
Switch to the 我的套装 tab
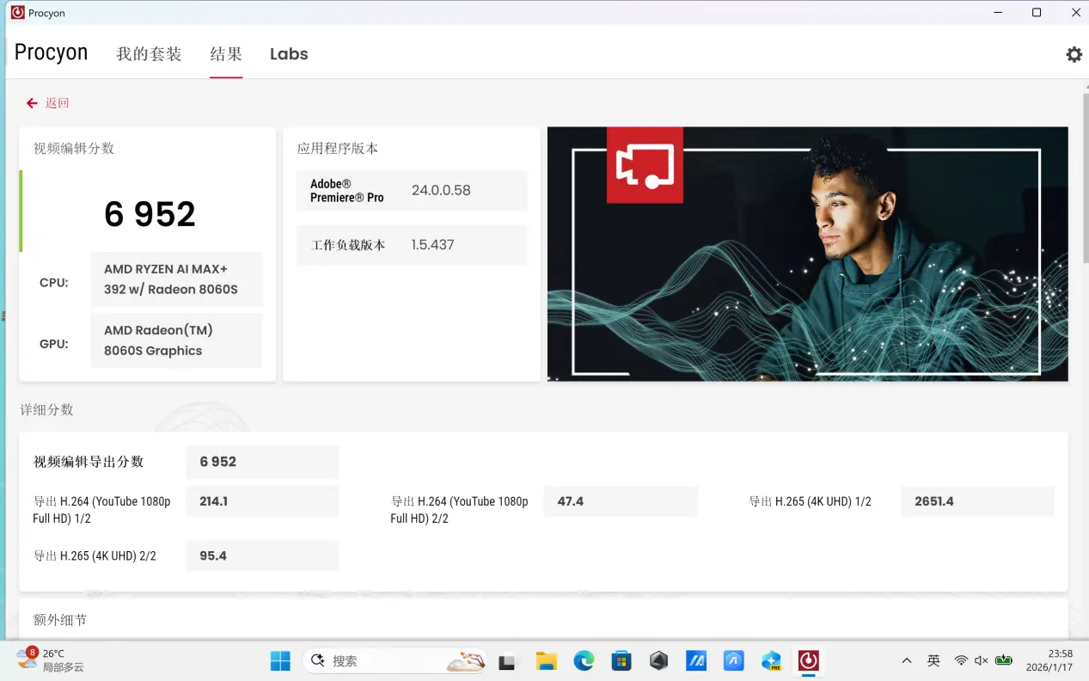tap(150, 54)
